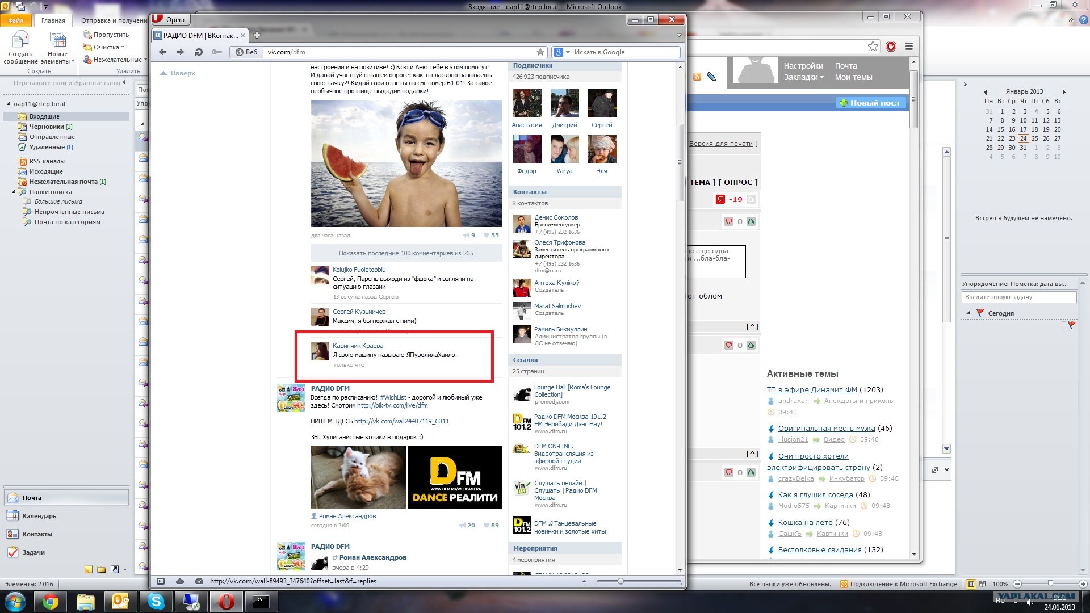Expand the Bookmarks dropdown menu

(x=803, y=78)
